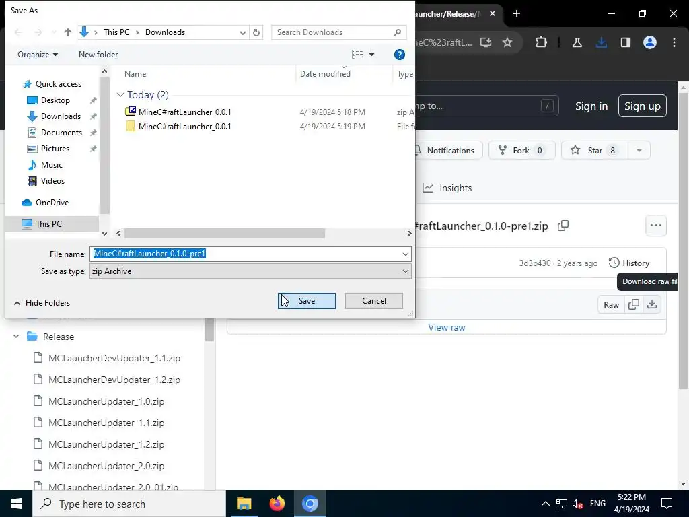Click the File name text field

(245, 254)
